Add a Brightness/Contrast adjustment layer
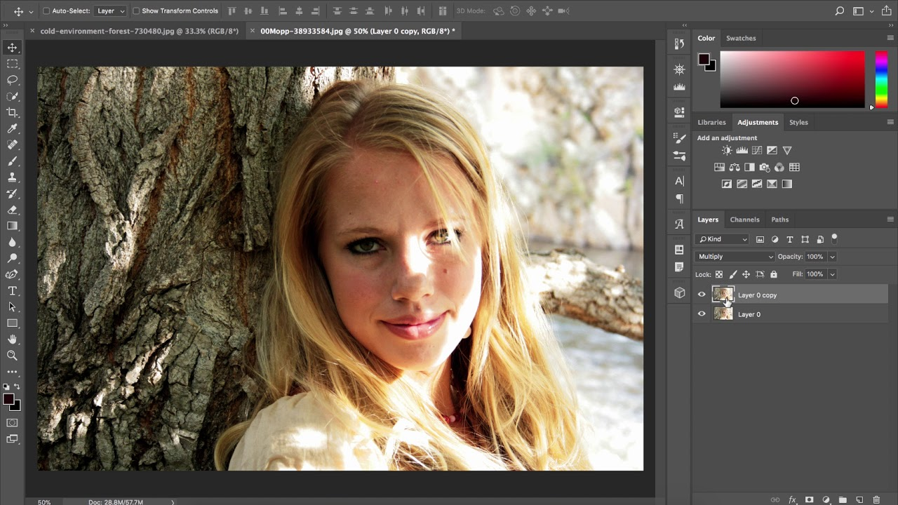This screenshot has height=505, width=898. (x=727, y=150)
